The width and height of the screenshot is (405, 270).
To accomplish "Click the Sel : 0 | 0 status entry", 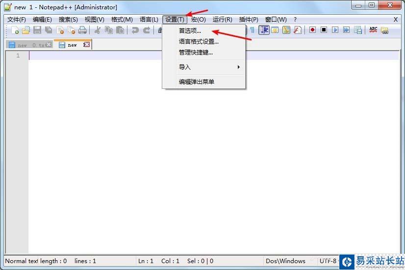I will [x=200, y=261].
